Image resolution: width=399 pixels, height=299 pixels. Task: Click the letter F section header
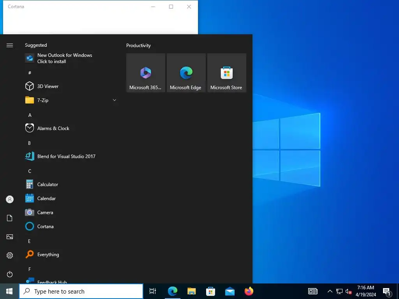29,269
